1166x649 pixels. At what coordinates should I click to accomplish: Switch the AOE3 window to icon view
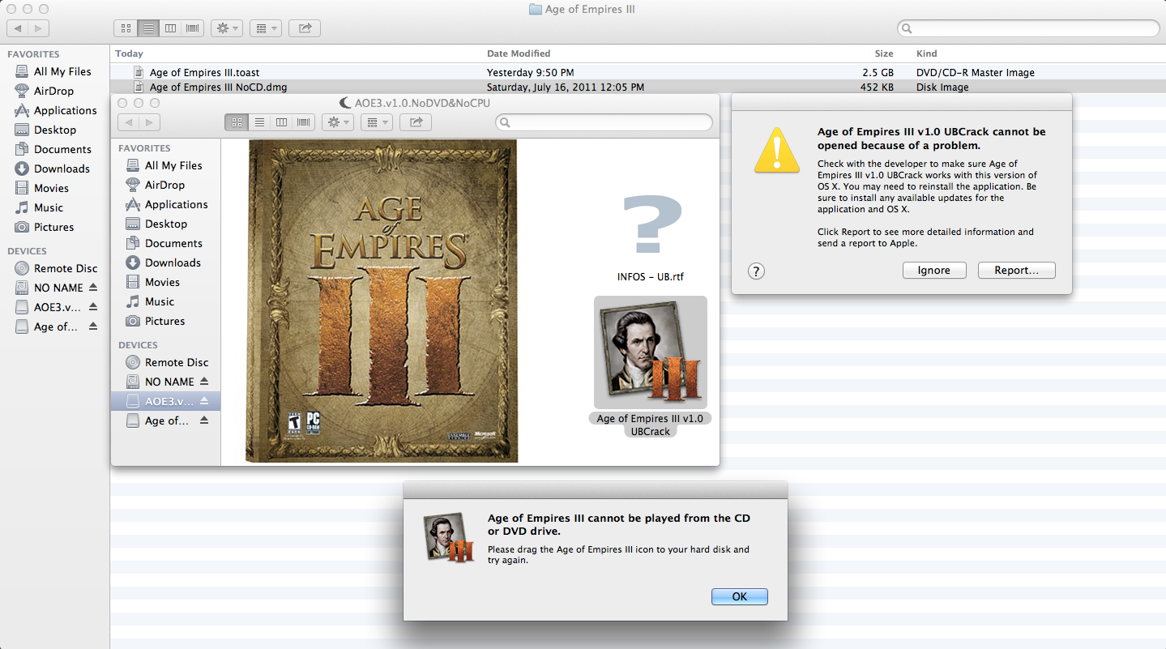tap(237, 122)
